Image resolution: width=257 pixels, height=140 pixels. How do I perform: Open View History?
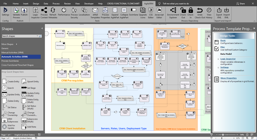pos(209,13)
